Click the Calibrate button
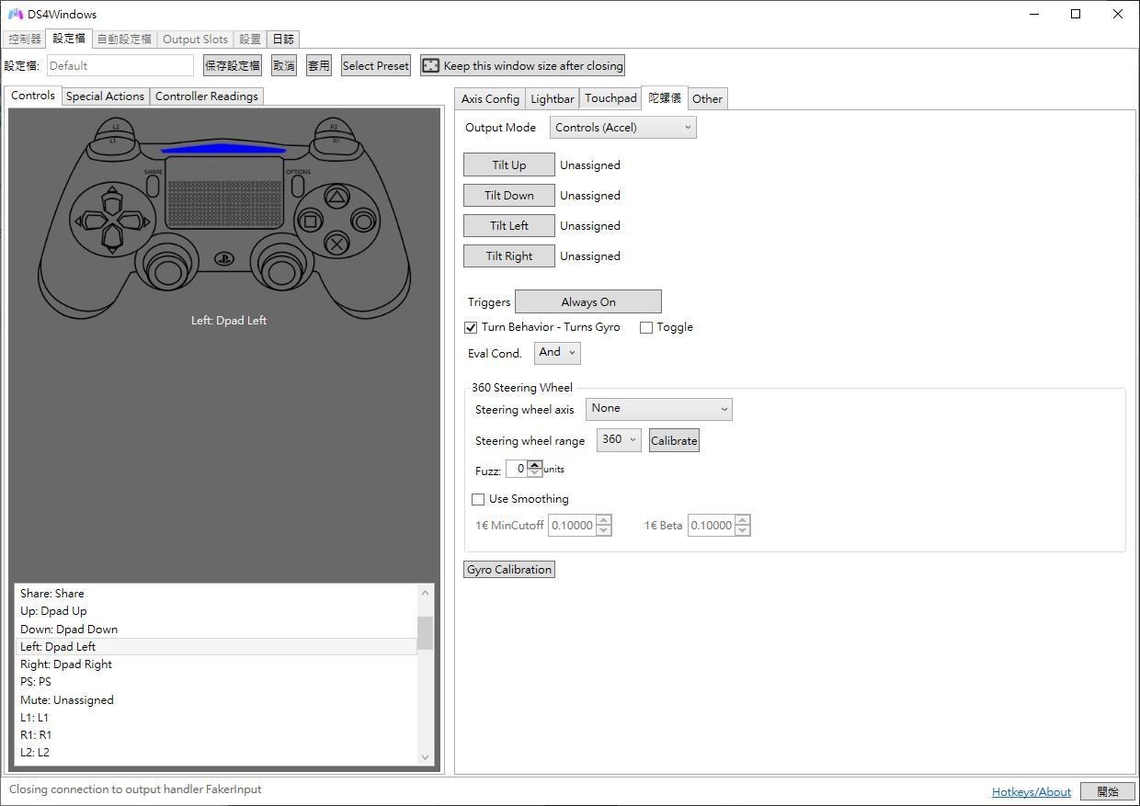 coord(674,440)
